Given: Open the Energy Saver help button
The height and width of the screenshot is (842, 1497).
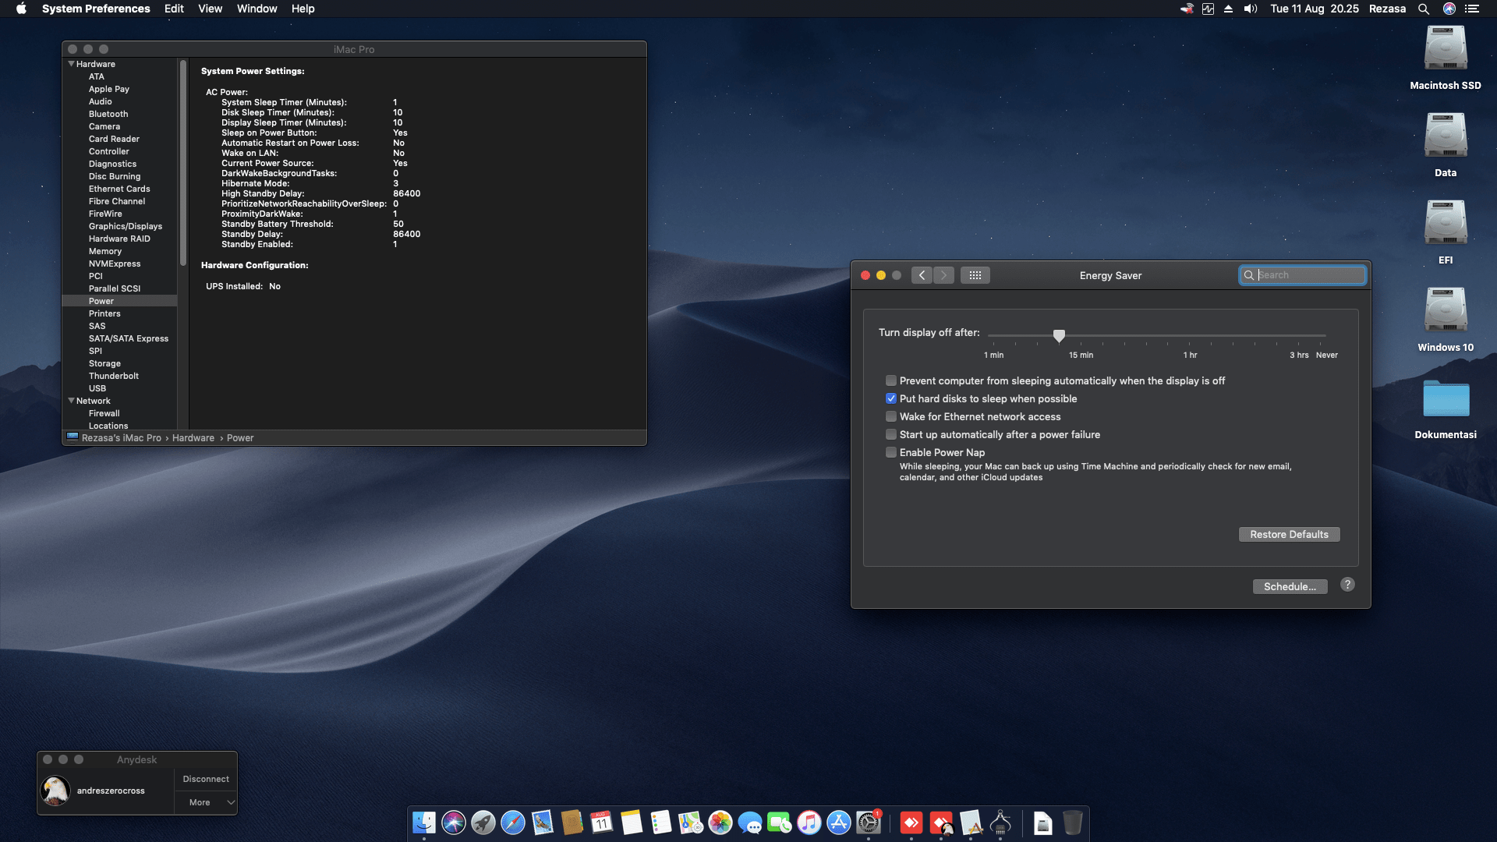Looking at the screenshot, I should [1347, 585].
